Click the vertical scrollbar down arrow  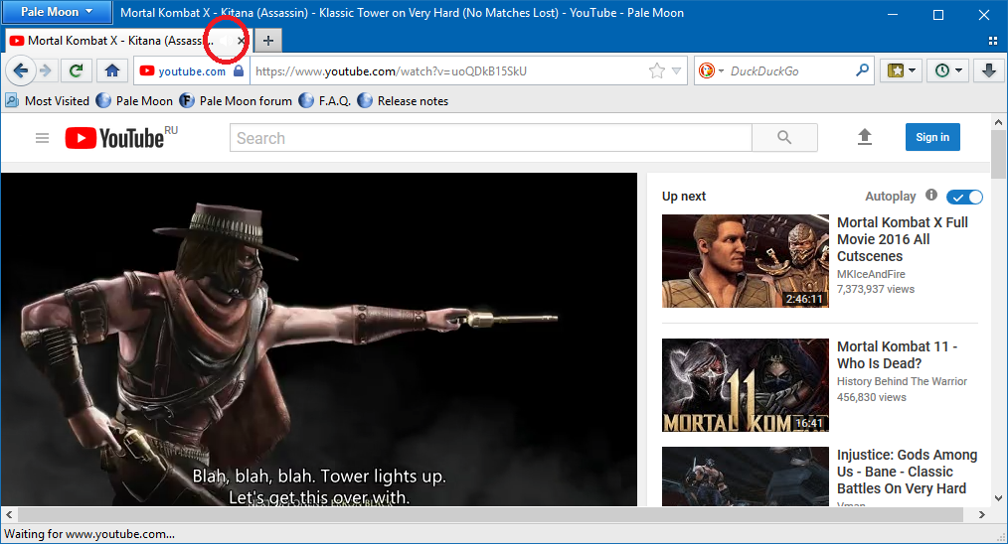point(998,497)
